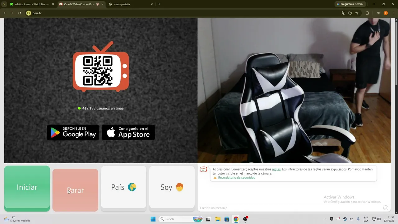Viewport: 398px width, 224px height.
Task: Click the OmeTV QR code TV logo
Action: (x=101, y=67)
